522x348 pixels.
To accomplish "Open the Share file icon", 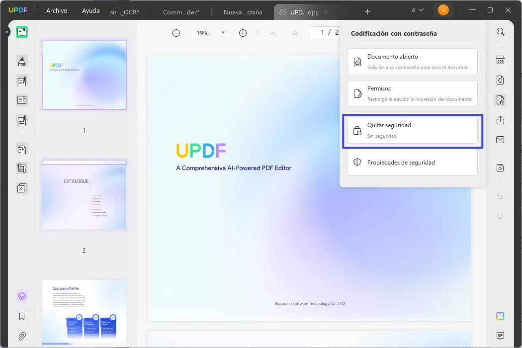I will tap(500, 120).
